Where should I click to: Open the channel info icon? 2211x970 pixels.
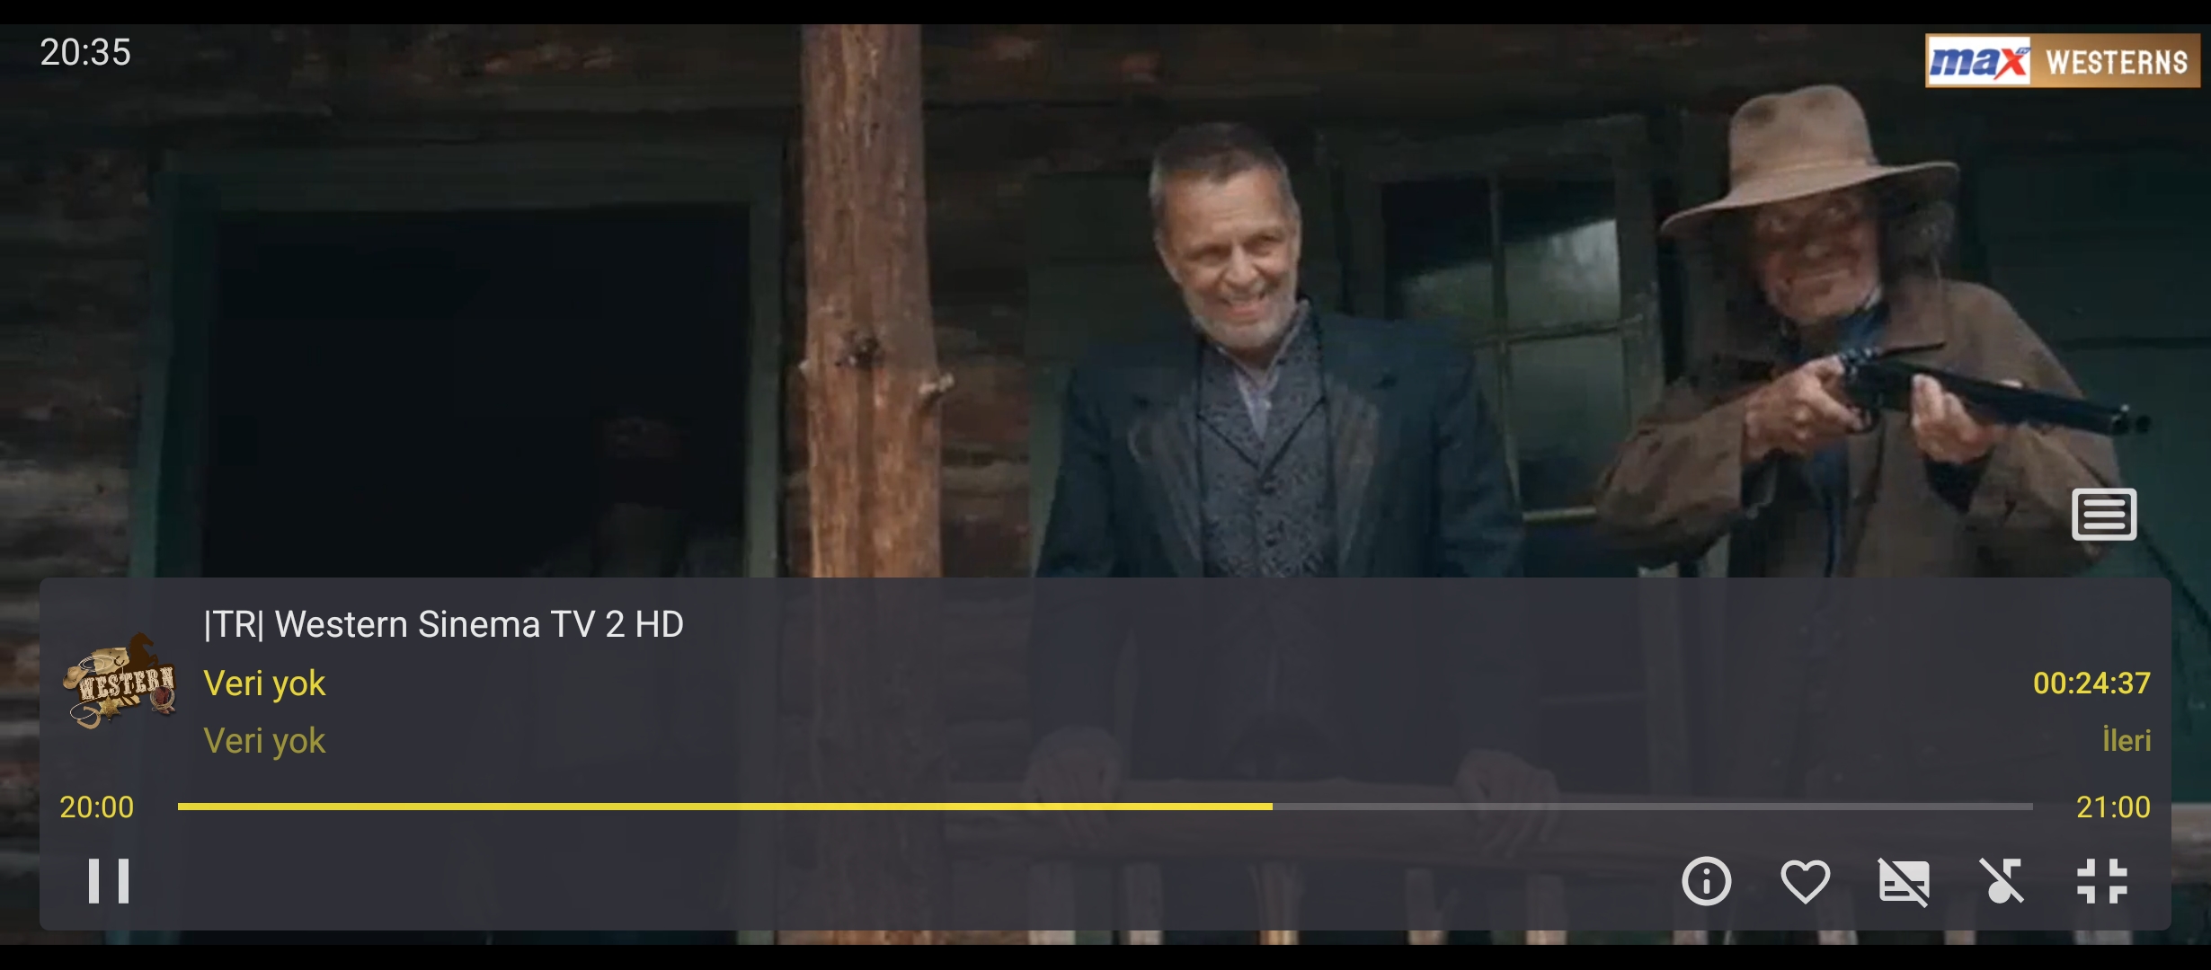1706,881
